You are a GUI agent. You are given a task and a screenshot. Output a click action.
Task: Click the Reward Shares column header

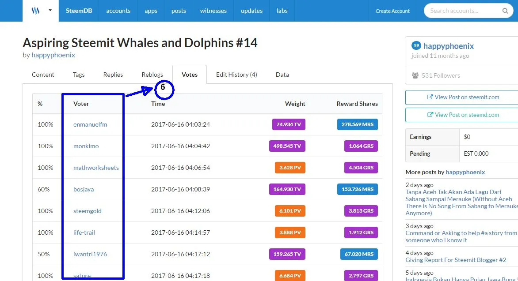point(357,104)
